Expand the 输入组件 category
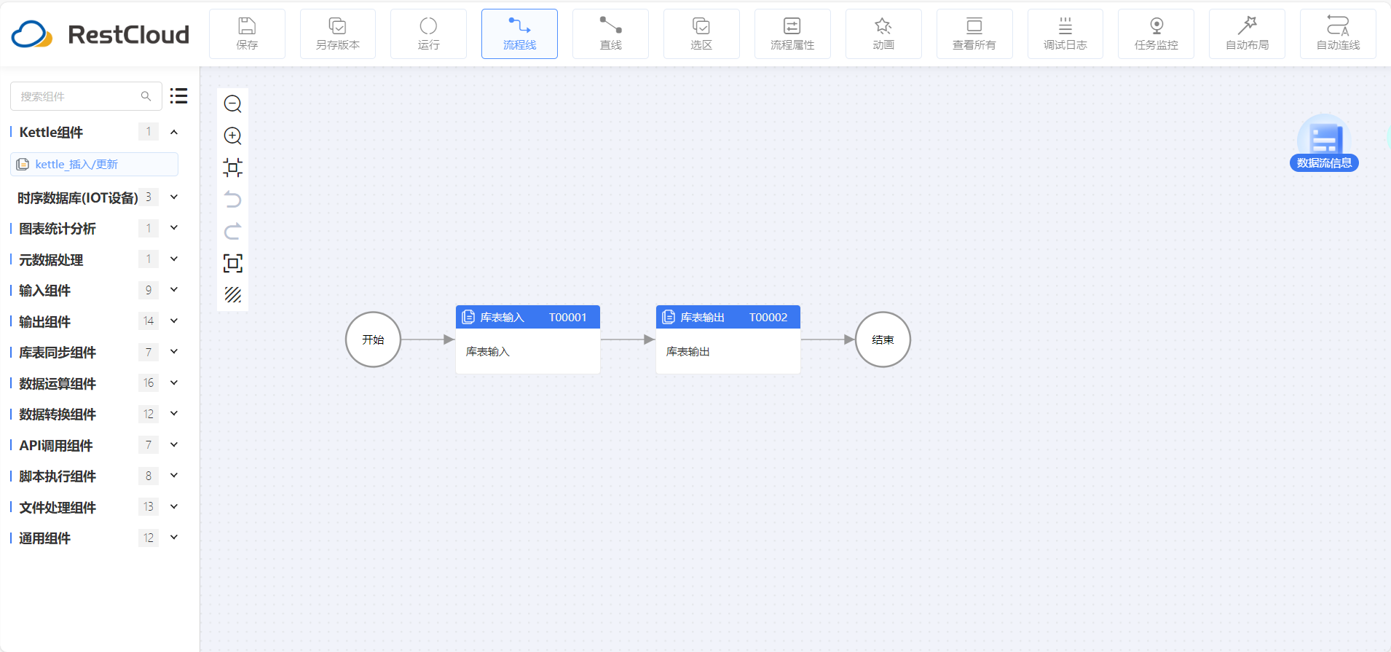This screenshot has width=1391, height=652. [174, 290]
